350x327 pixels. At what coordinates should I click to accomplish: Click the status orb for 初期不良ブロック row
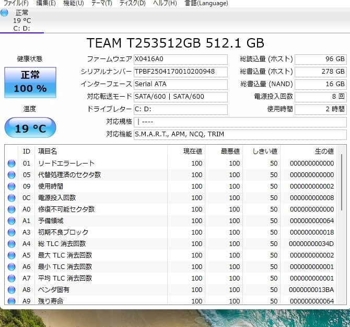(x=11, y=232)
